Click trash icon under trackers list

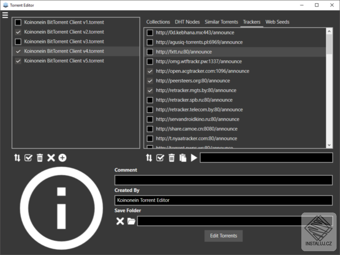coord(172,158)
